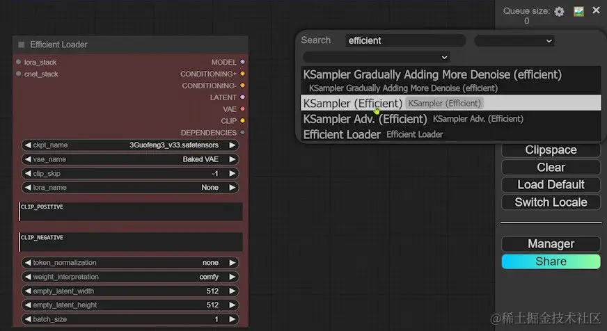Click the cnet_stack input socket
Screen dimensions: 607x331
pyautogui.click(x=18, y=74)
